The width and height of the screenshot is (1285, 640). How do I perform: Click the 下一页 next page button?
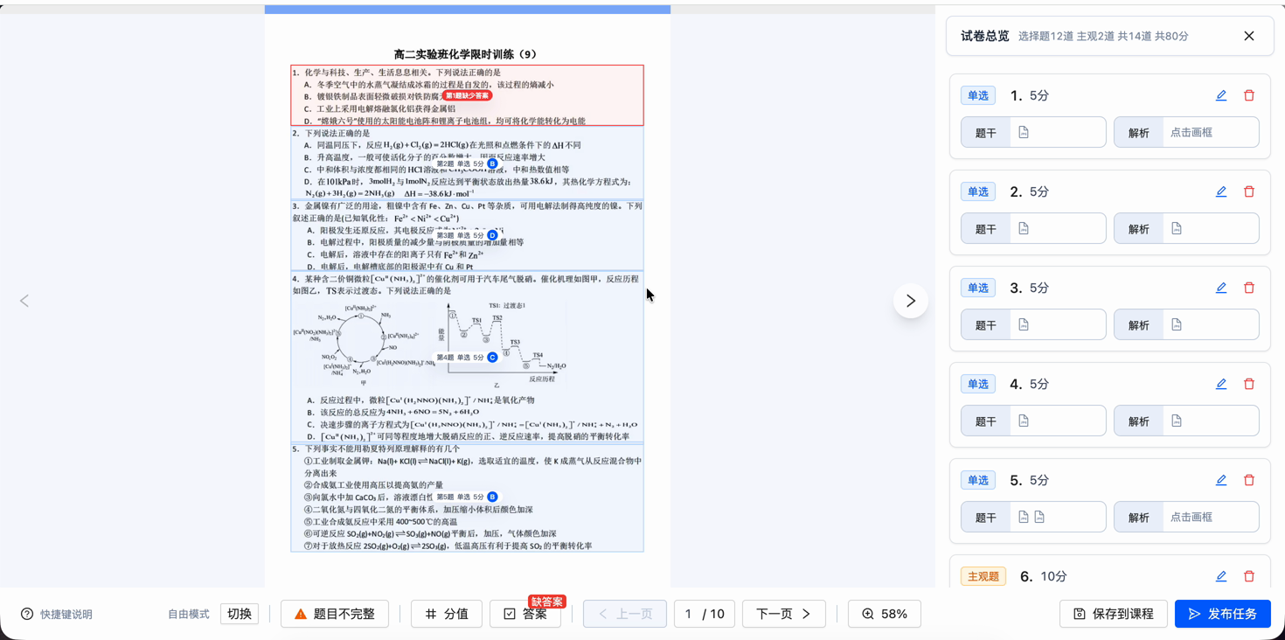click(784, 614)
